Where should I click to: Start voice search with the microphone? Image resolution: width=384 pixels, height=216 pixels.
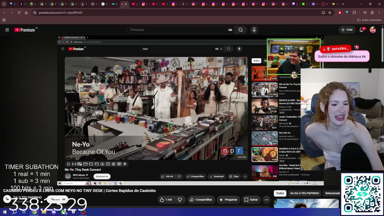(254, 30)
